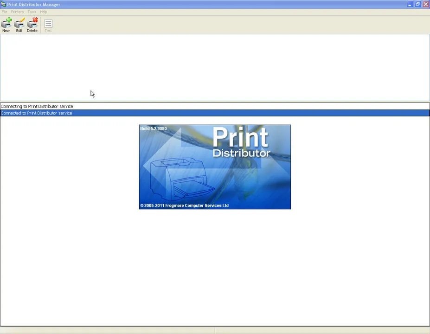This screenshot has width=430, height=334.
Task: Click the greyed-out Test toolbar icon
Action: click(x=48, y=26)
